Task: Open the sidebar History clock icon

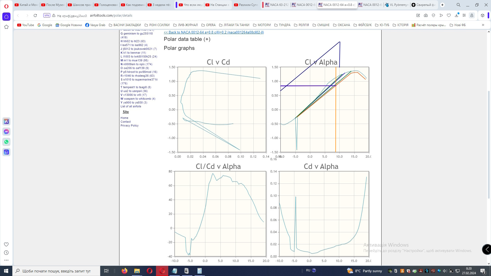Action: pyautogui.click(x=6, y=253)
